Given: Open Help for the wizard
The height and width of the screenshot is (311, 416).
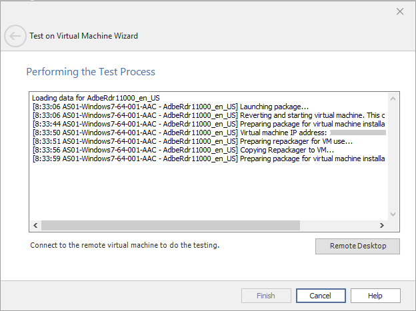Looking at the screenshot, I should tap(375, 296).
